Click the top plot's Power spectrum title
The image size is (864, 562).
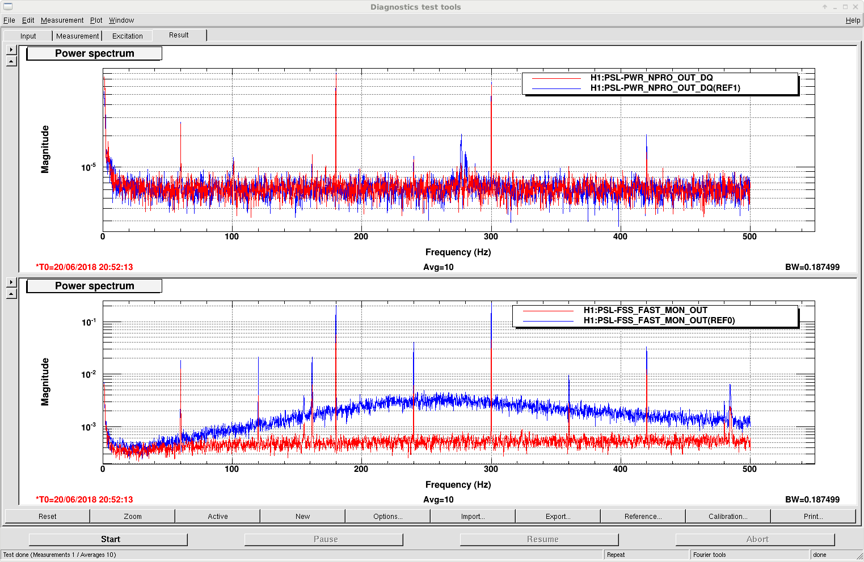(x=94, y=53)
